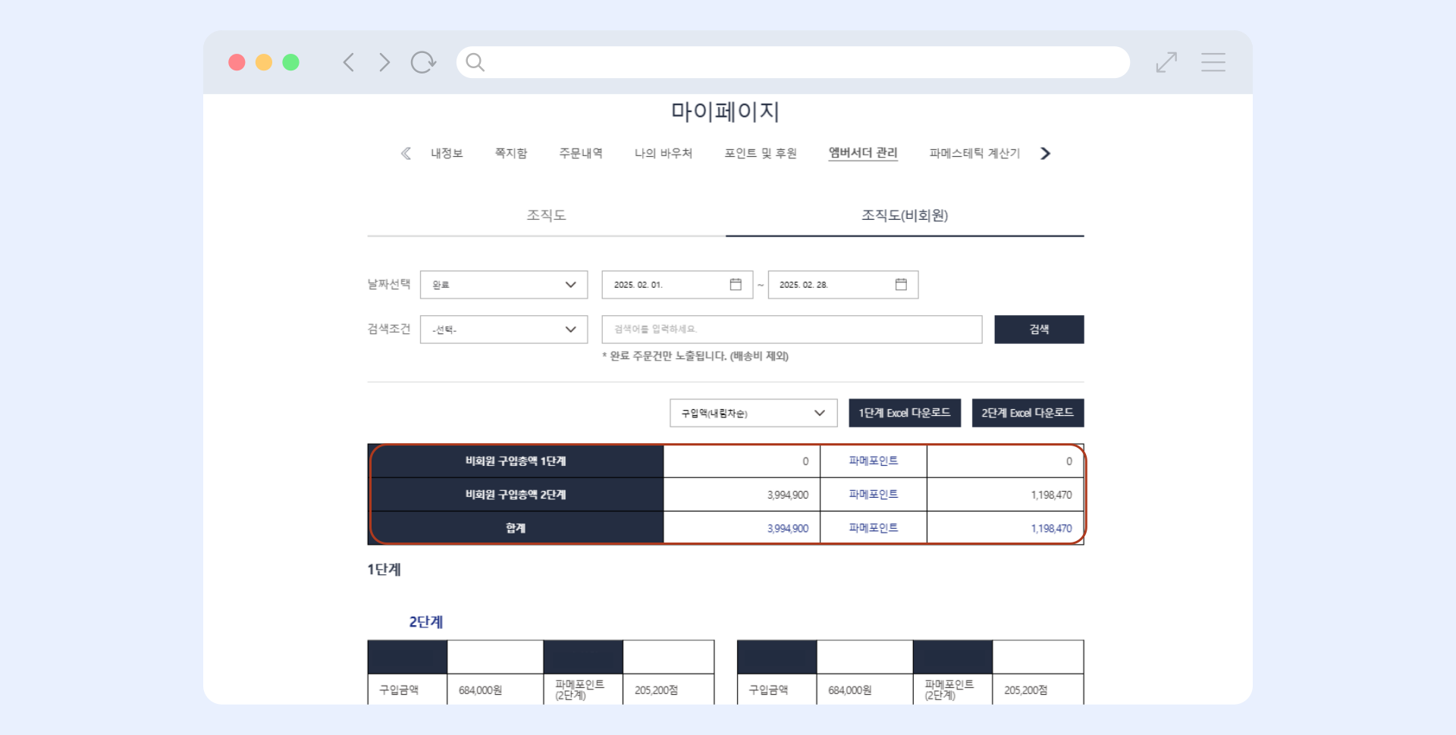The image size is (1456, 735).
Task: Open 파메스테틱 계산기 menu
Action: point(974,153)
